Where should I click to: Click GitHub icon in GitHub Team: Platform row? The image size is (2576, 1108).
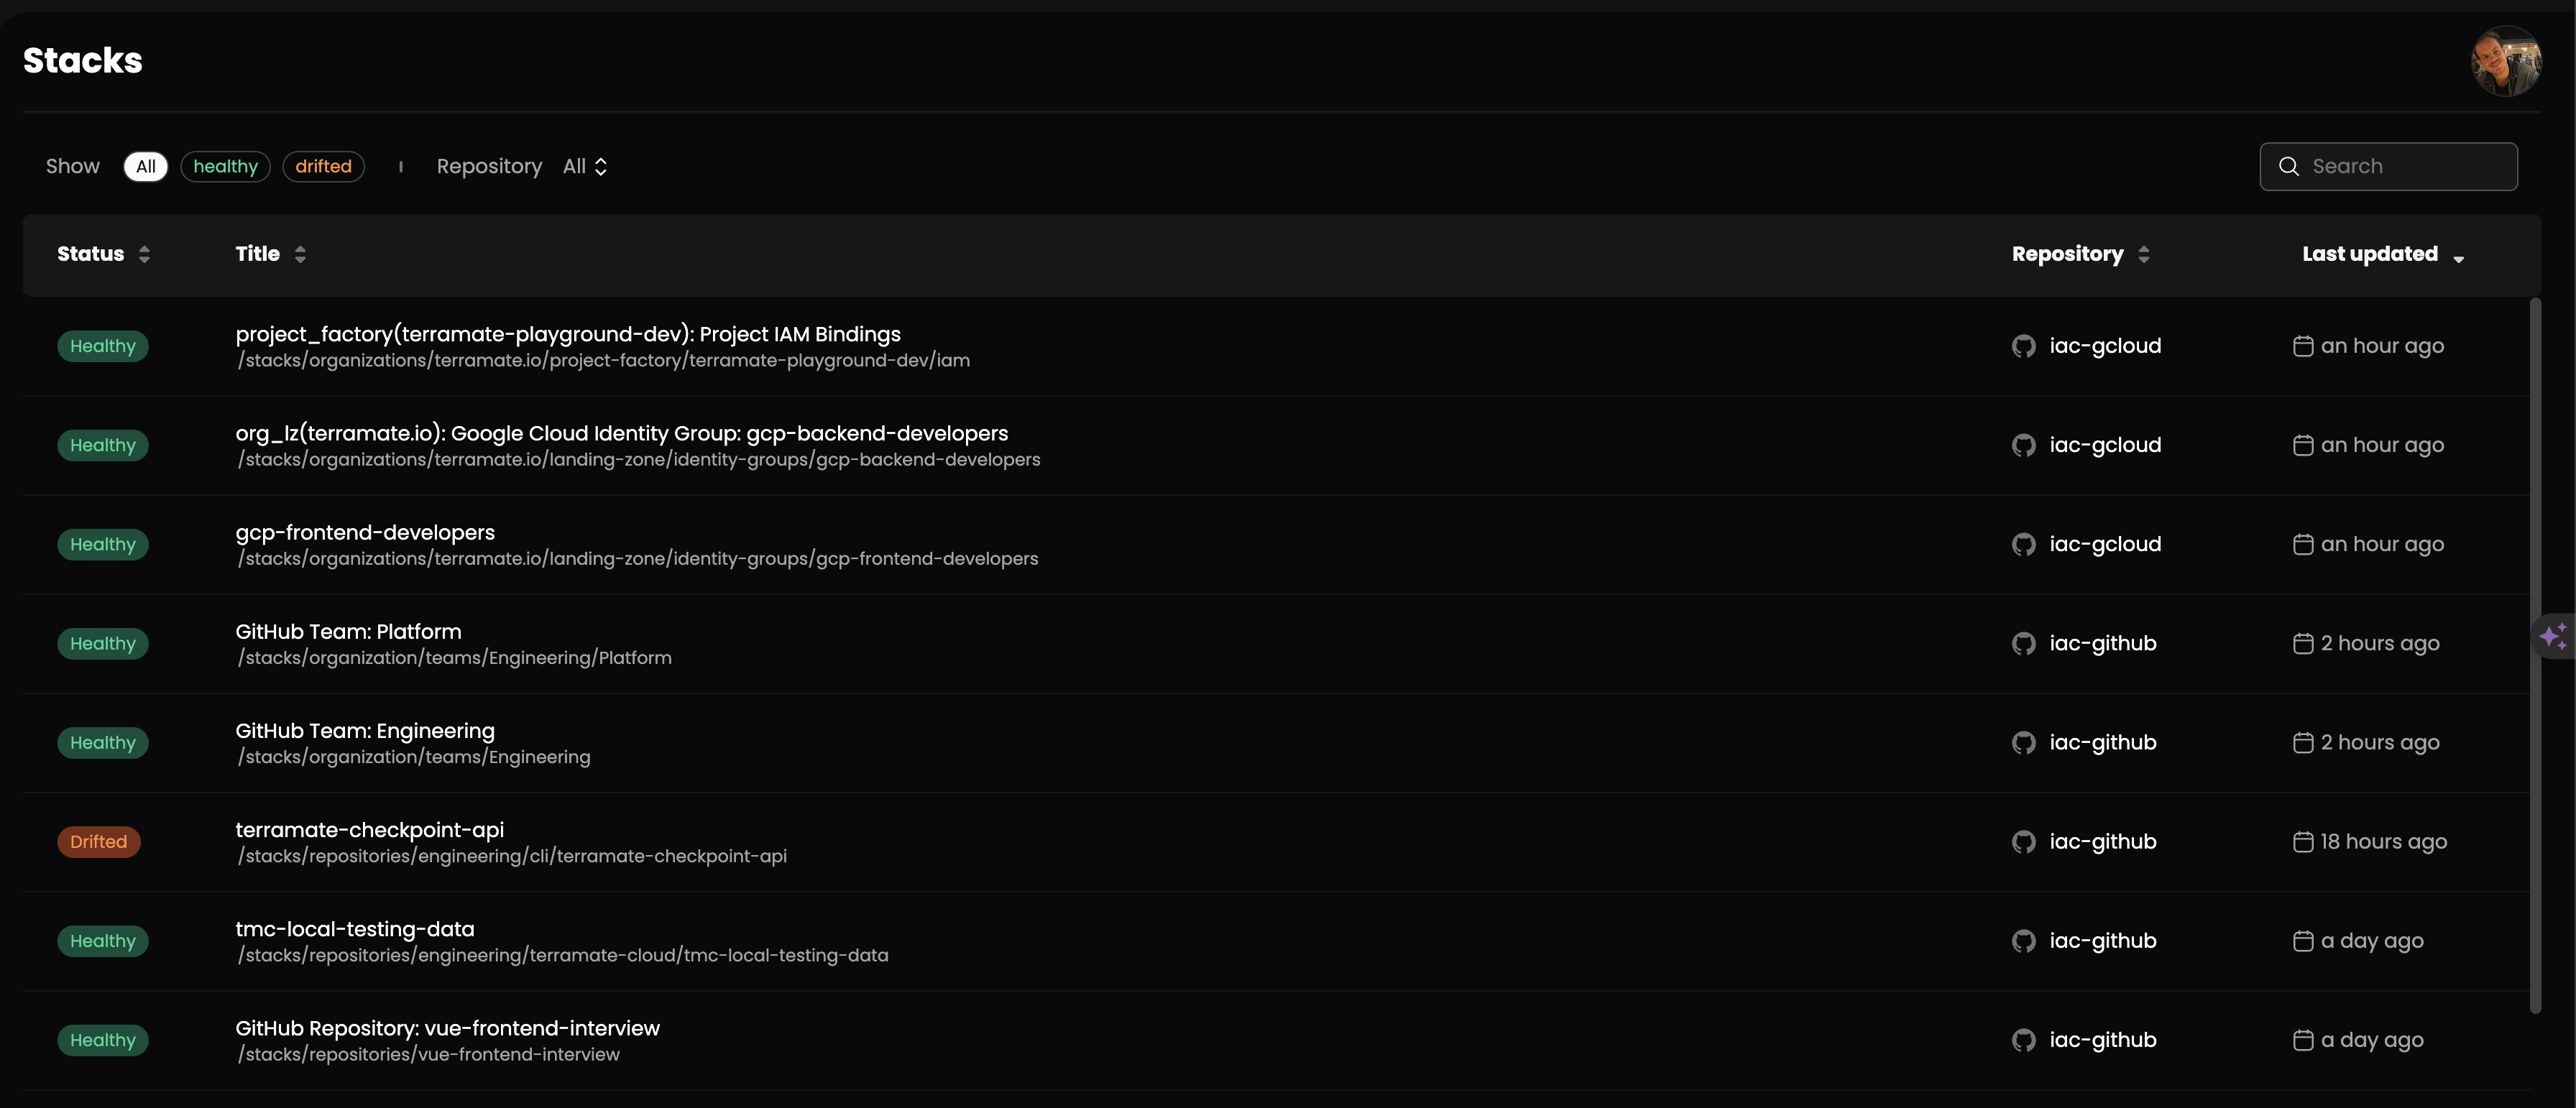(x=2023, y=644)
